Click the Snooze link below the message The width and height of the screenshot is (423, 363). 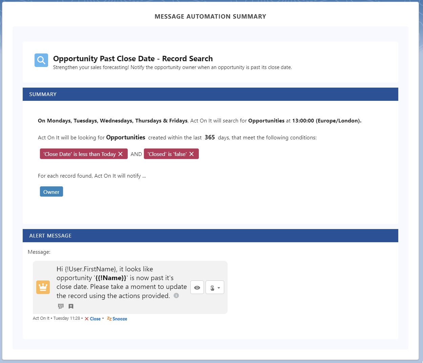coord(120,319)
